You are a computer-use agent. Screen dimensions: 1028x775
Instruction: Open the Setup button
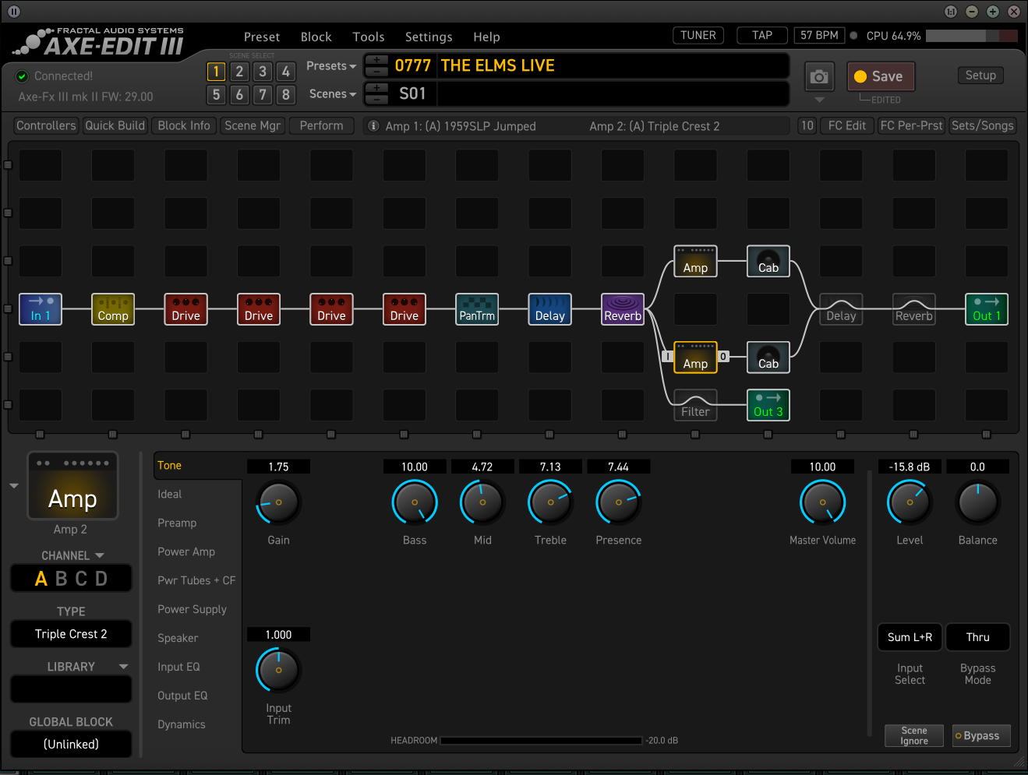click(980, 76)
